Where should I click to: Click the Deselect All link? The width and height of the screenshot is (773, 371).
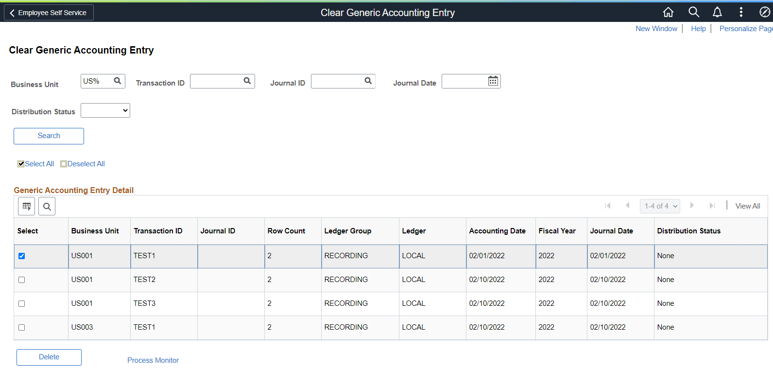point(86,164)
